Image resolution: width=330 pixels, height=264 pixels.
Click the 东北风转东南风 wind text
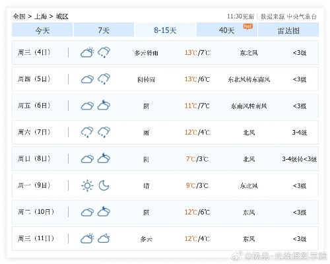[249, 79]
